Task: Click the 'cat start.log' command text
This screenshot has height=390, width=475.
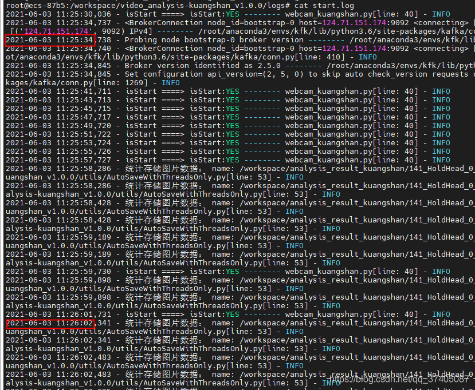Action: coord(324,6)
